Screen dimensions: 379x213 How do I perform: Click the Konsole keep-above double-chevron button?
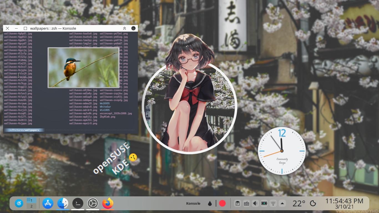(125, 28)
